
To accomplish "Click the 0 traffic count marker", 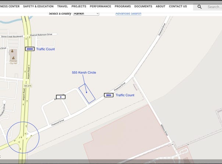I will pyautogui.click(x=61, y=97).
